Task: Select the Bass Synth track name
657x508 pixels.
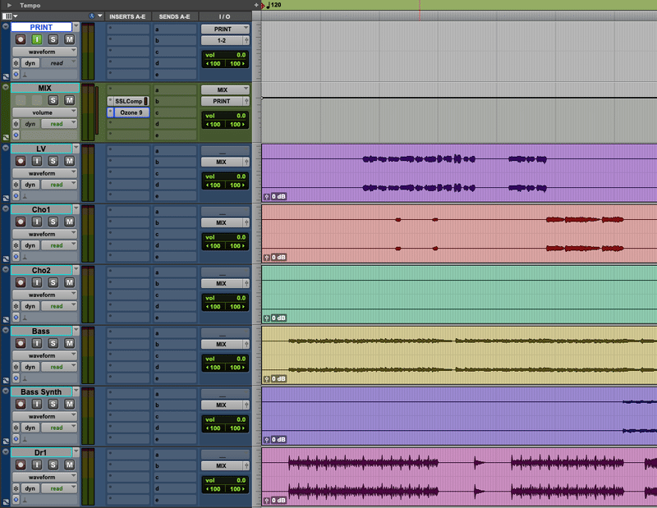Action: click(x=41, y=391)
